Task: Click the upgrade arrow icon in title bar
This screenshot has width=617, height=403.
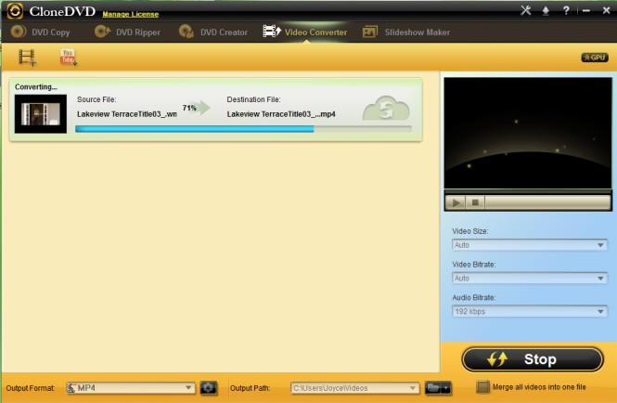Action: (546, 10)
